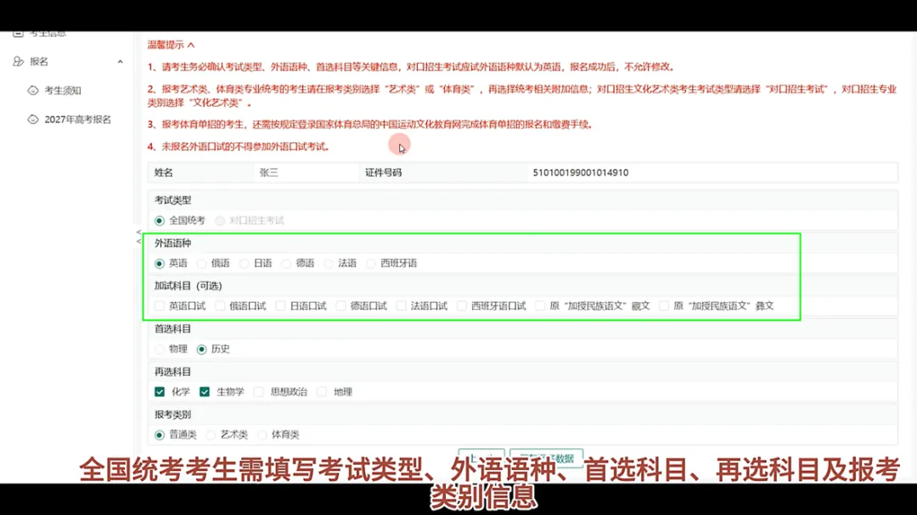917x515 pixels.
Task: Open the 2027年高考报名 sidebar entry
Action: tap(77, 120)
